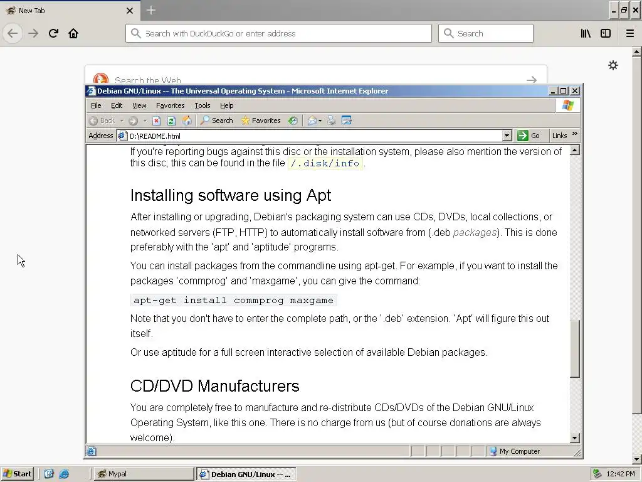Click the Mail icon in IE toolbar
Image resolution: width=642 pixels, height=482 pixels.
[x=312, y=120]
